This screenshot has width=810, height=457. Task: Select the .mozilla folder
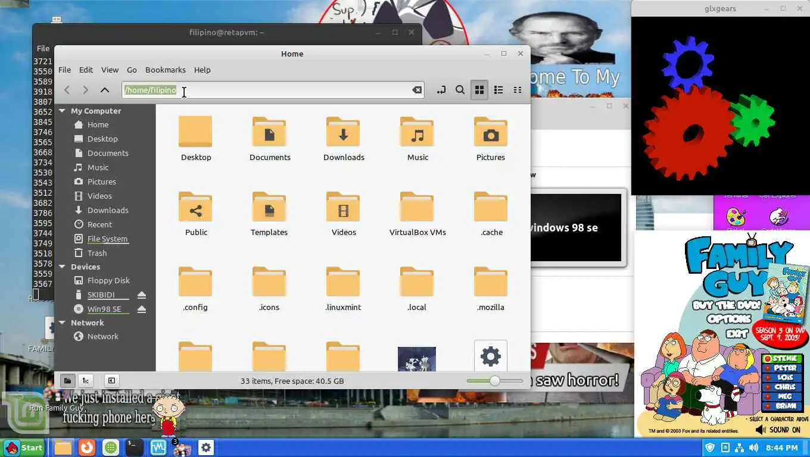[491, 281]
